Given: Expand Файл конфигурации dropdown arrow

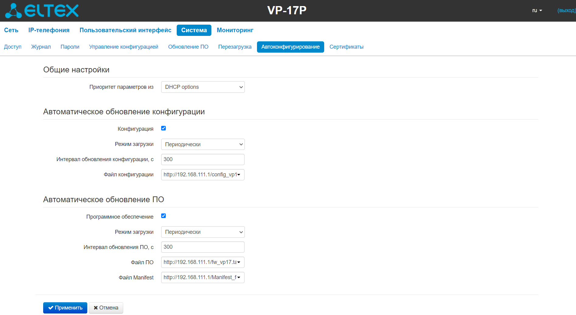Looking at the screenshot, I should [239, 175].
